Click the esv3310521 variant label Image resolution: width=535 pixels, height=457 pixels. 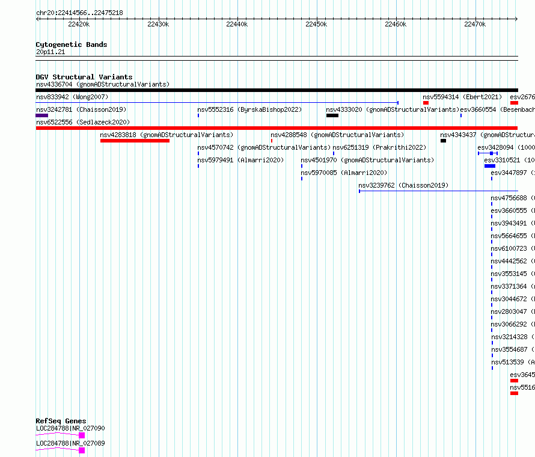tap(509, 160)
